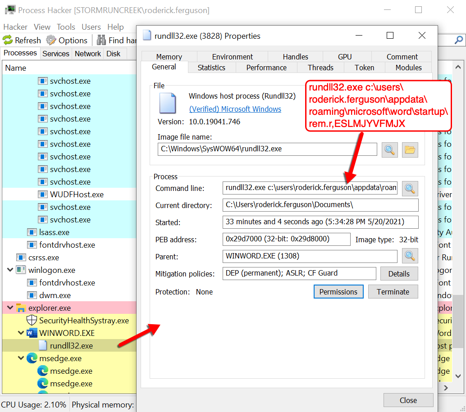Image resolution: width=466 pixels, height=412 pixels.
Task: Open the Users menu
Action: tap(91, 27)
